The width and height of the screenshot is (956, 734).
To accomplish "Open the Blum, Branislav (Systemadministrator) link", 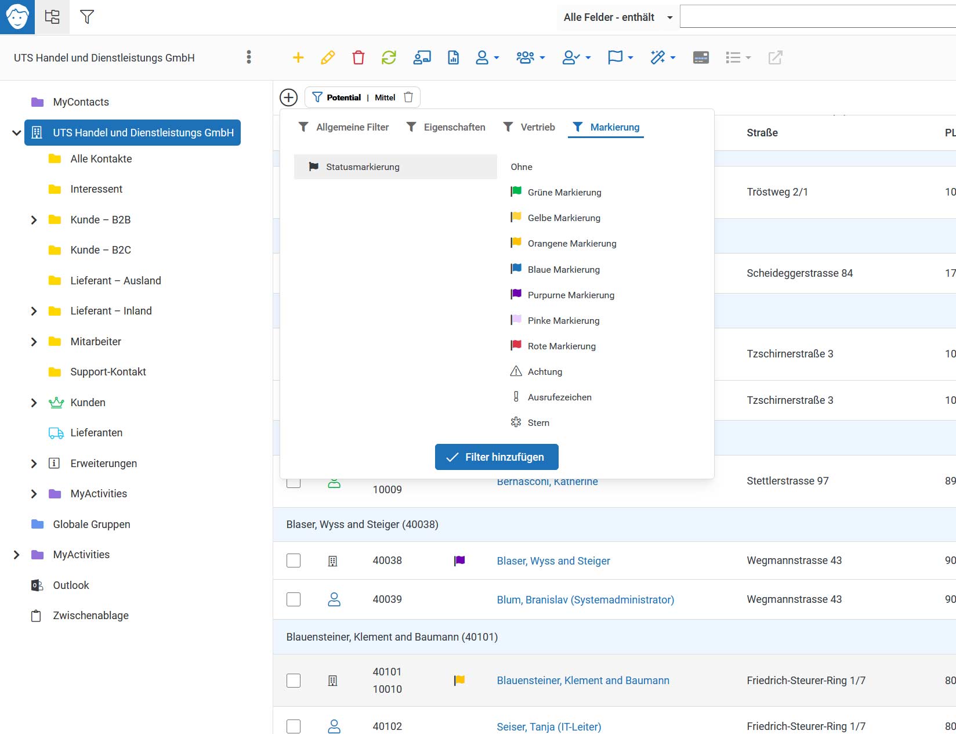I will [585, 600].
